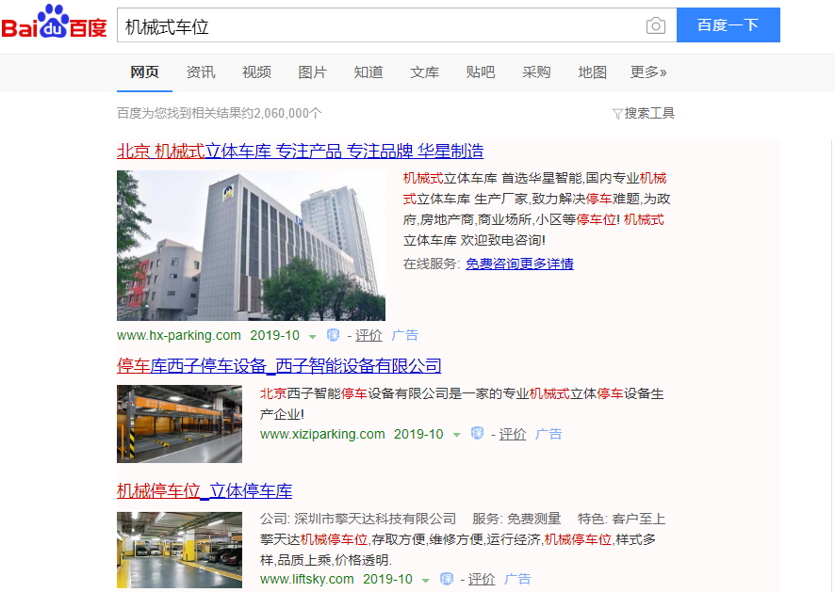Open www.liftsky.com URL
The width and height of the screenshot is (835, 592).
pyautogui.click(x=306, y=579)
